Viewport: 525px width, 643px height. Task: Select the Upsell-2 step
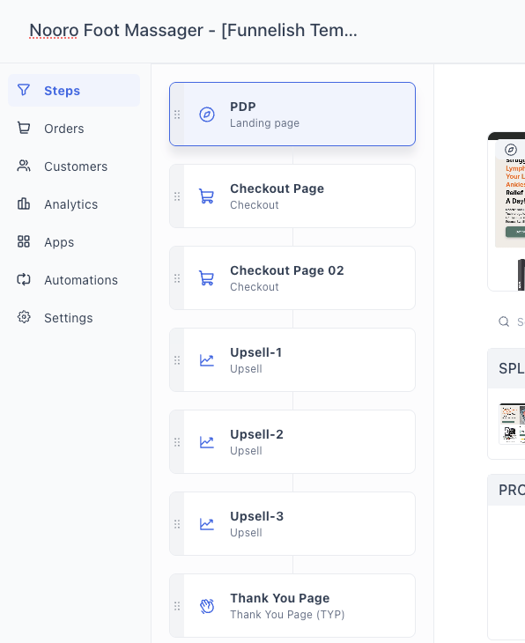click(292, 441)
